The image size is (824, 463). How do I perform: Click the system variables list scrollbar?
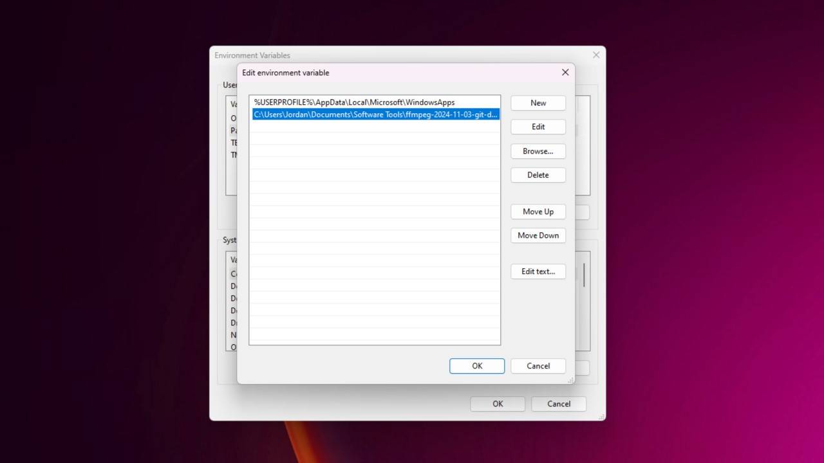[x=584, y=275]
